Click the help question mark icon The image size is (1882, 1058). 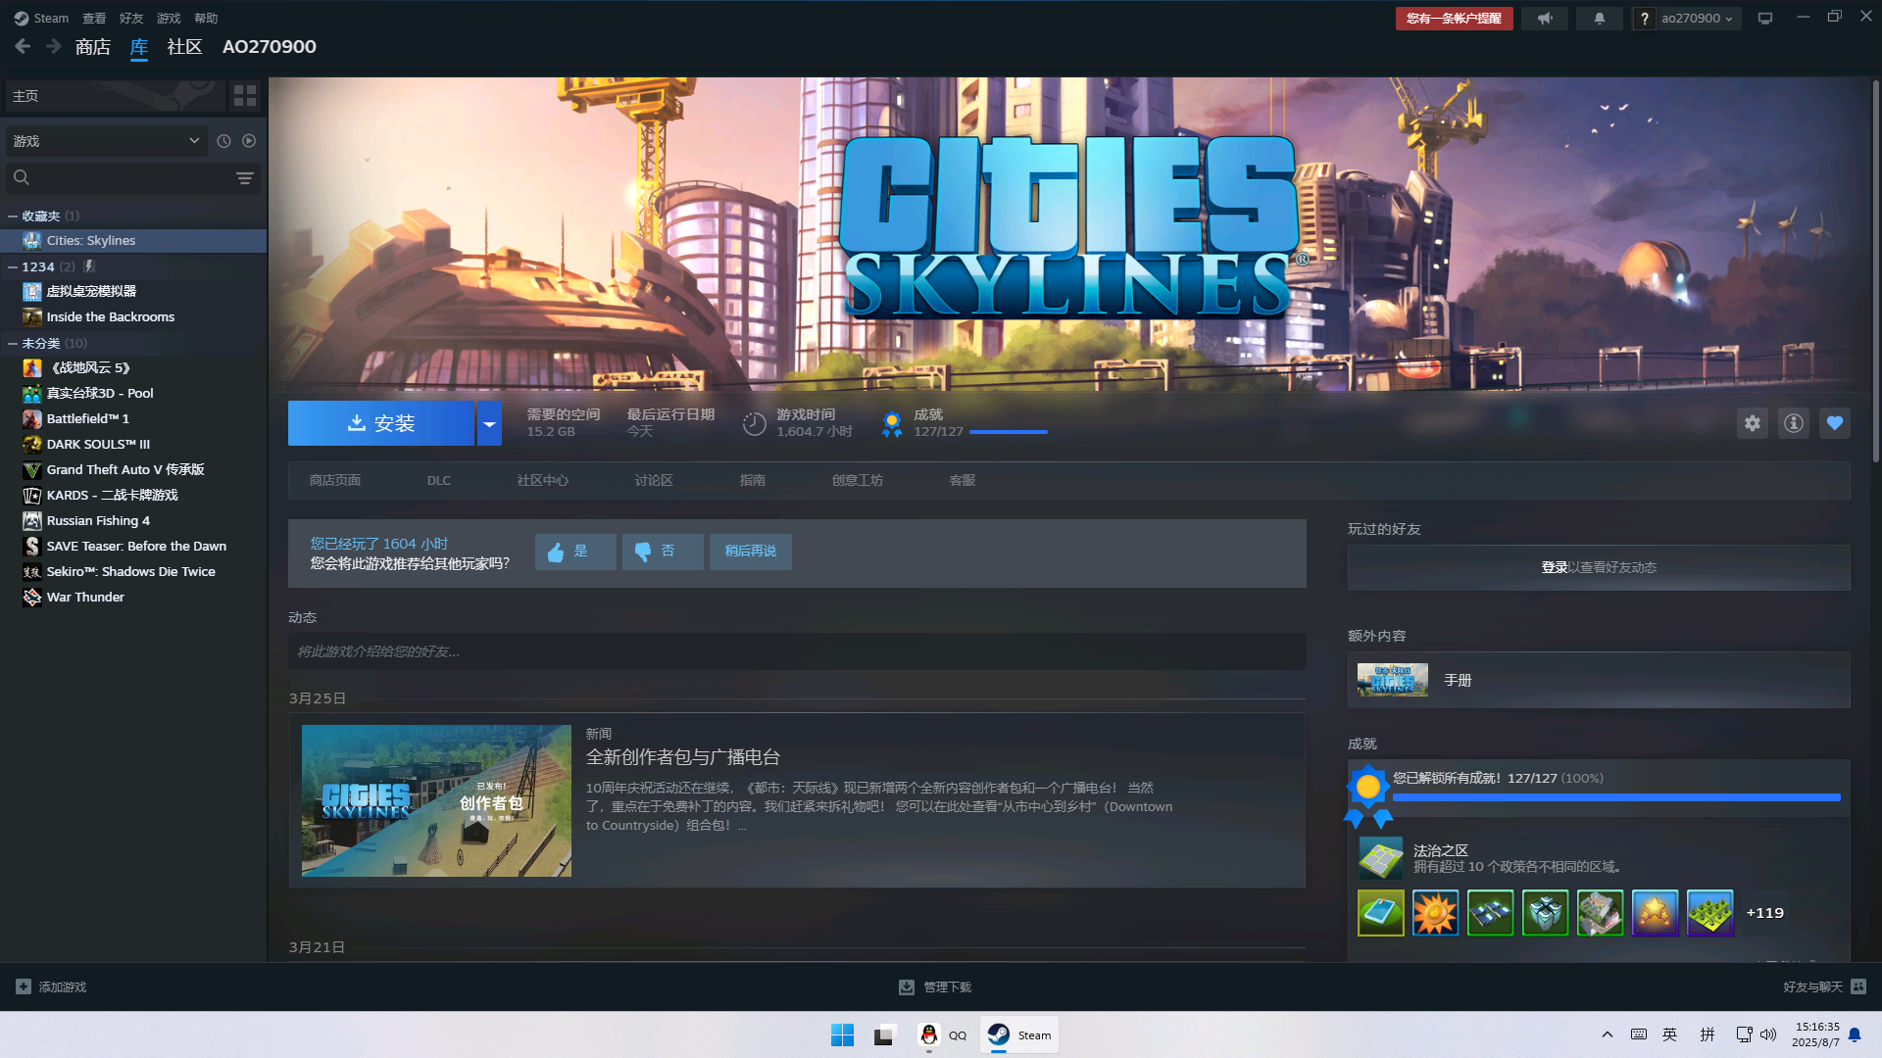tap(1644, 19)
